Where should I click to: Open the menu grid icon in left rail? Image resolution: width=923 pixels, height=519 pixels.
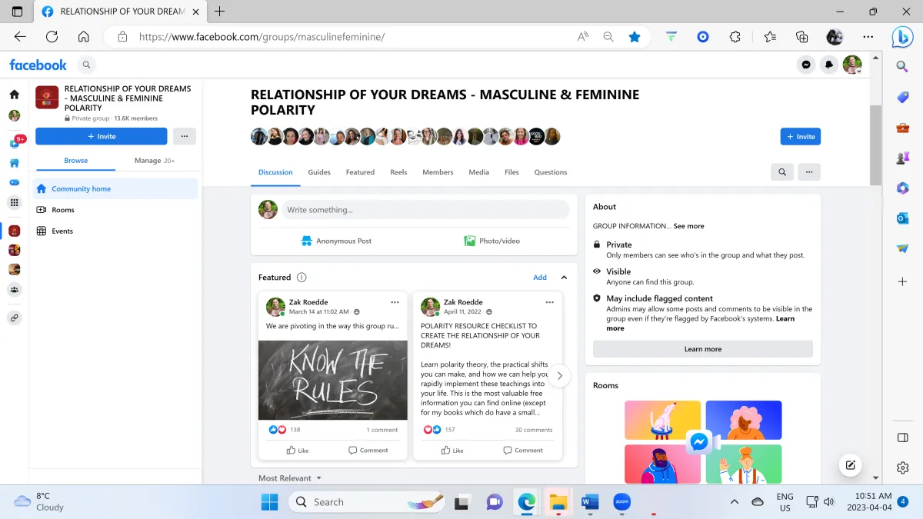coord(14,203)
